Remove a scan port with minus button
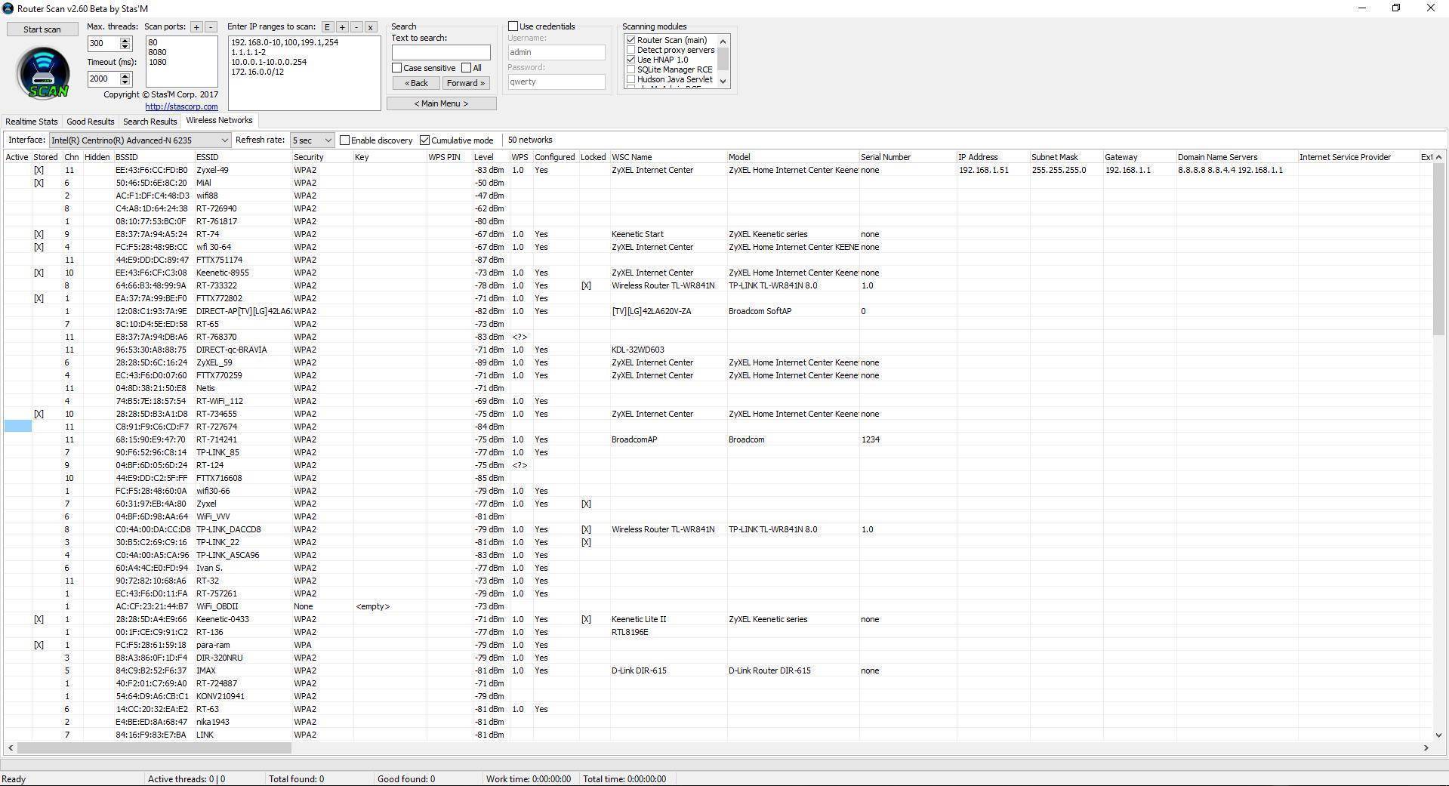Viewport: 1449px width, 786px height. click(211, 27)
